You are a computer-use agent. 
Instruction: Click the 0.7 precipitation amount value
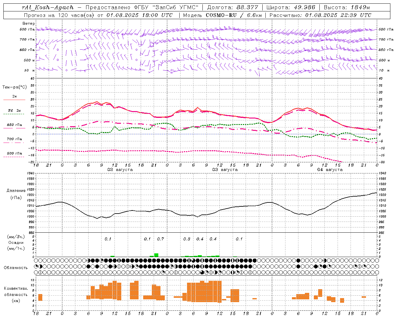click(x=160, y=239)
